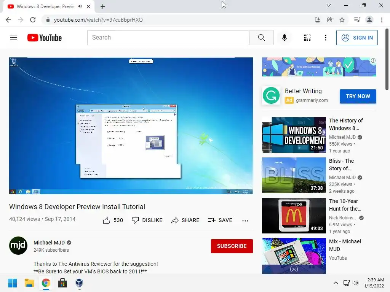Open Michael MJD channel name link
The width and height of the screenshot is (390, 292).
pos(49,243)
